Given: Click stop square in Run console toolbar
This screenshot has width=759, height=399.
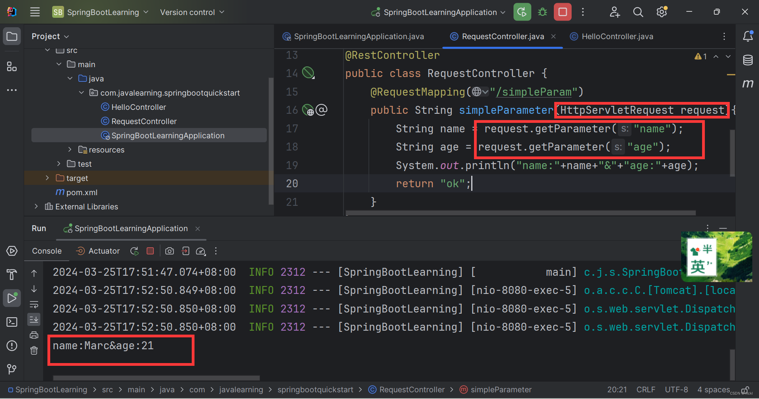Looking at the screenshot, I should pos(150,251).
